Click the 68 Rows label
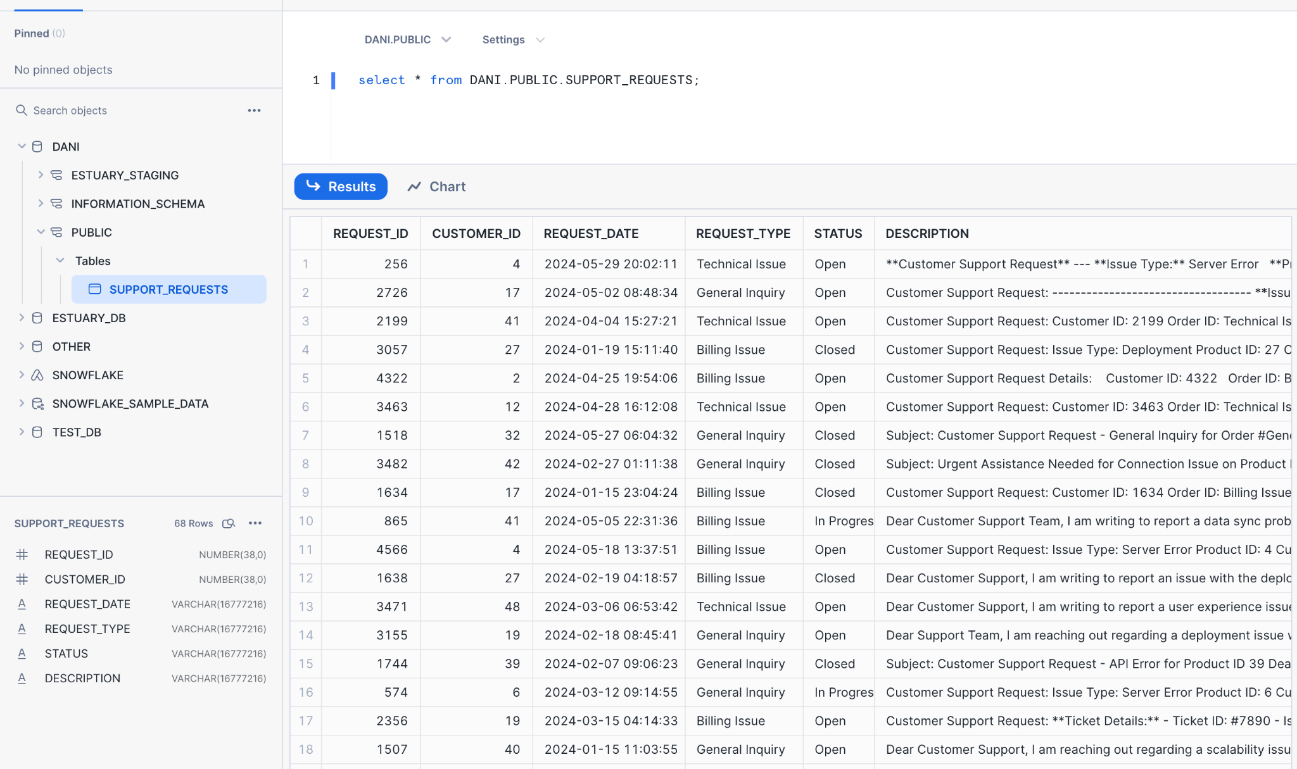Screen dimensions: 1297x769 point(193,523)
